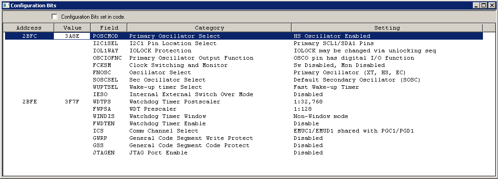Select address cell 2BFE

tap(30, 102)
